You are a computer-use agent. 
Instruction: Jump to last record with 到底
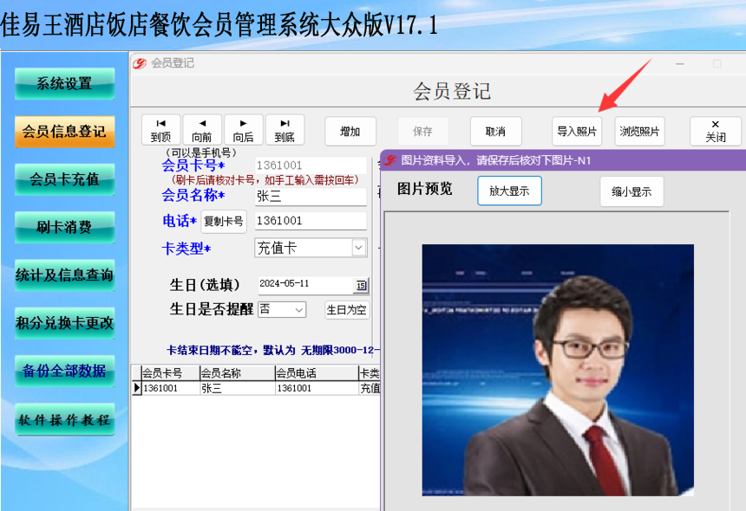pyautogui.click(x=285, y=130)
